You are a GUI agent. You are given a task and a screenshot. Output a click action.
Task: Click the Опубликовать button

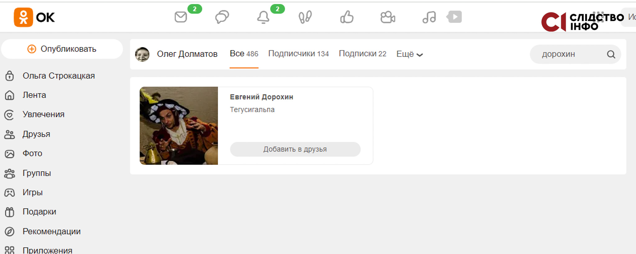(62, 49)
